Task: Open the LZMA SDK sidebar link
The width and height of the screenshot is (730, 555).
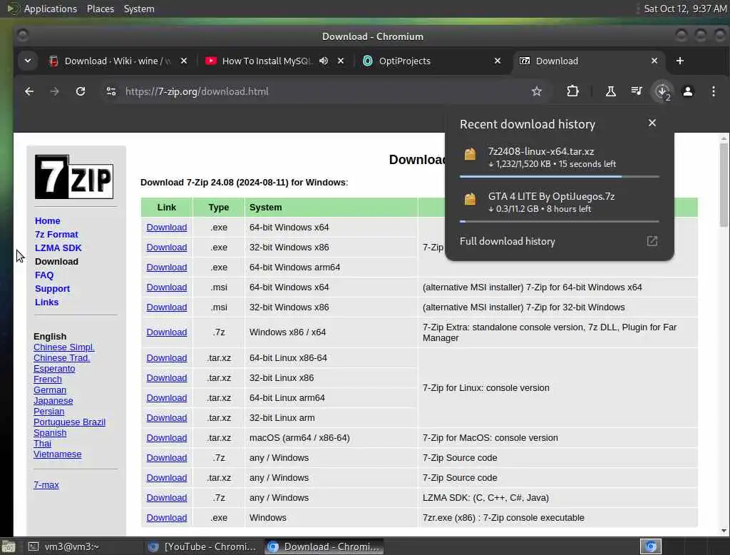Action: 58,248
